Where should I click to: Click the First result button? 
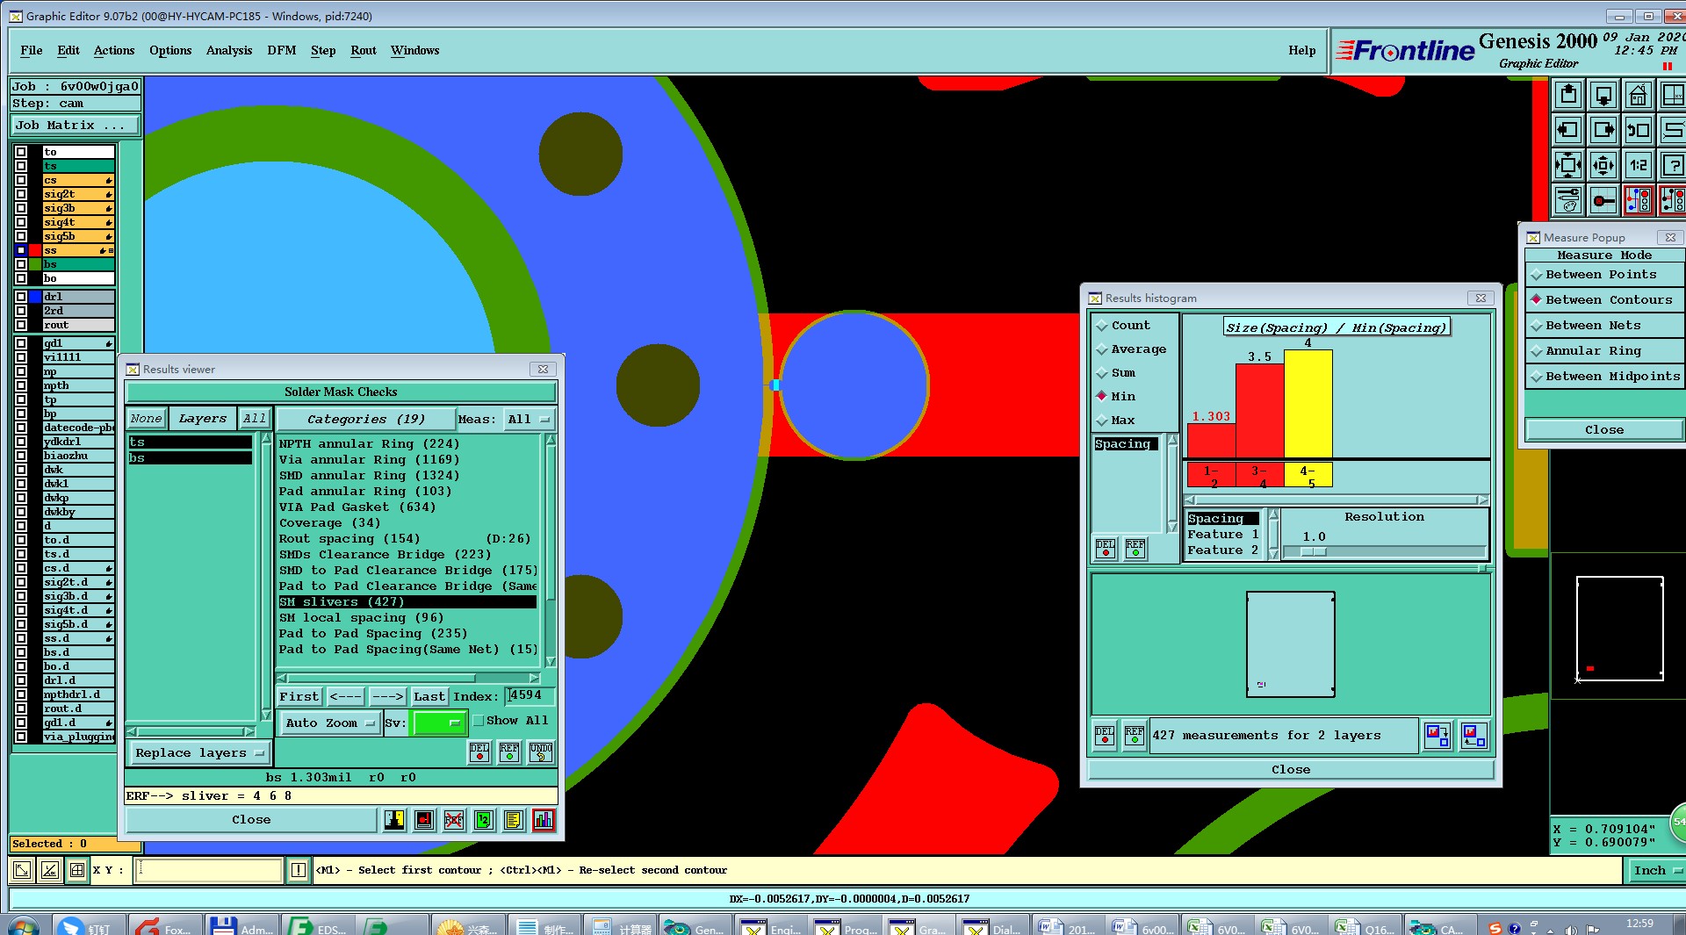pos(299,697)
